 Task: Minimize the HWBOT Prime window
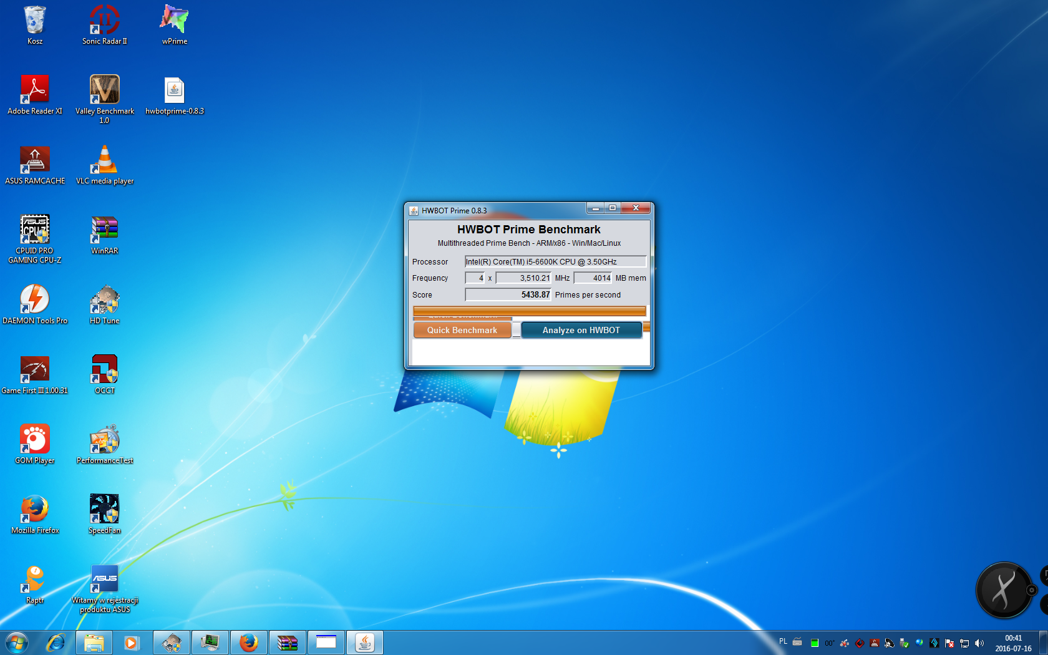pos(596,208)
